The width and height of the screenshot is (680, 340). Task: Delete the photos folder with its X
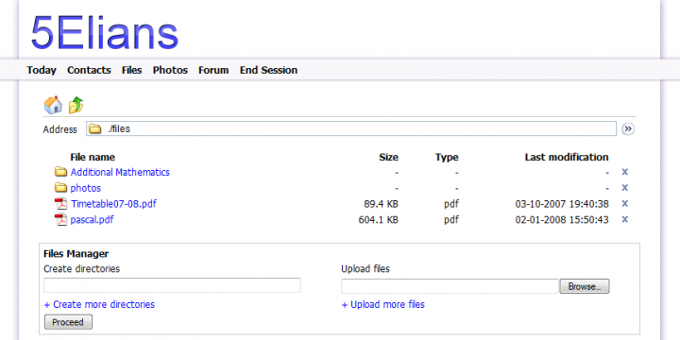point(625,188)
